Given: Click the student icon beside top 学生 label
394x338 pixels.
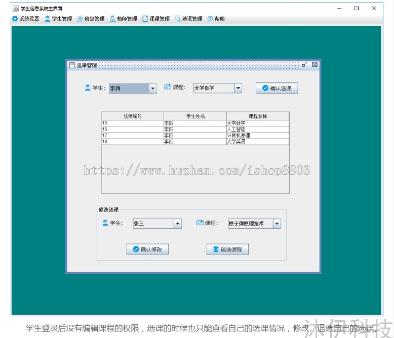Looking at the screenshot, I should coord(88,88).
